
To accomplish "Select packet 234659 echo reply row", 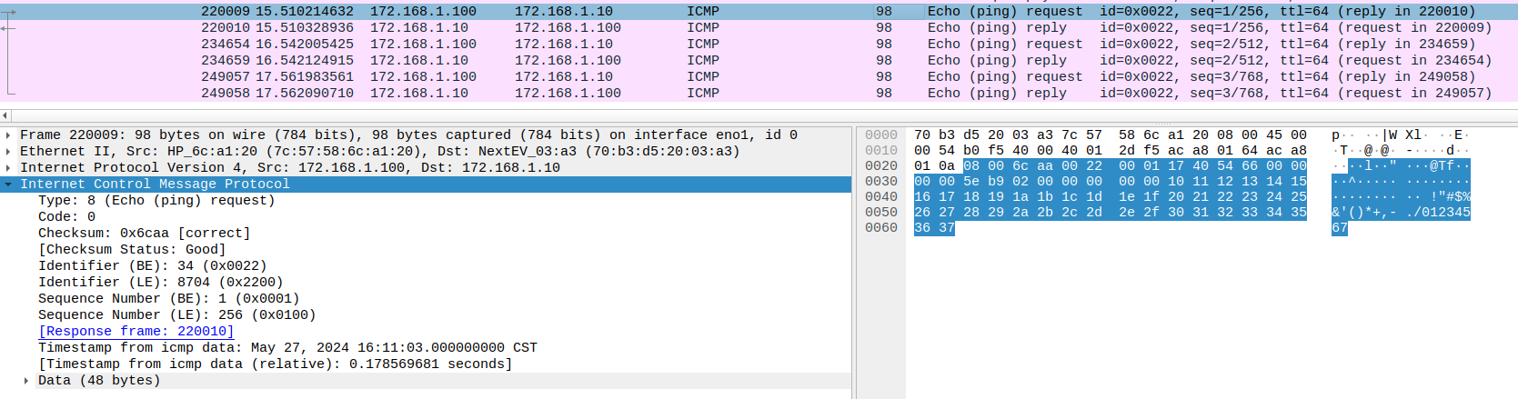I will (x=759, y=61).
